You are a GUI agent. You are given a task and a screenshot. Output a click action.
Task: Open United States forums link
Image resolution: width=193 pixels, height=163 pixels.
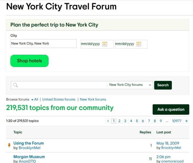[x=59, y=99]
